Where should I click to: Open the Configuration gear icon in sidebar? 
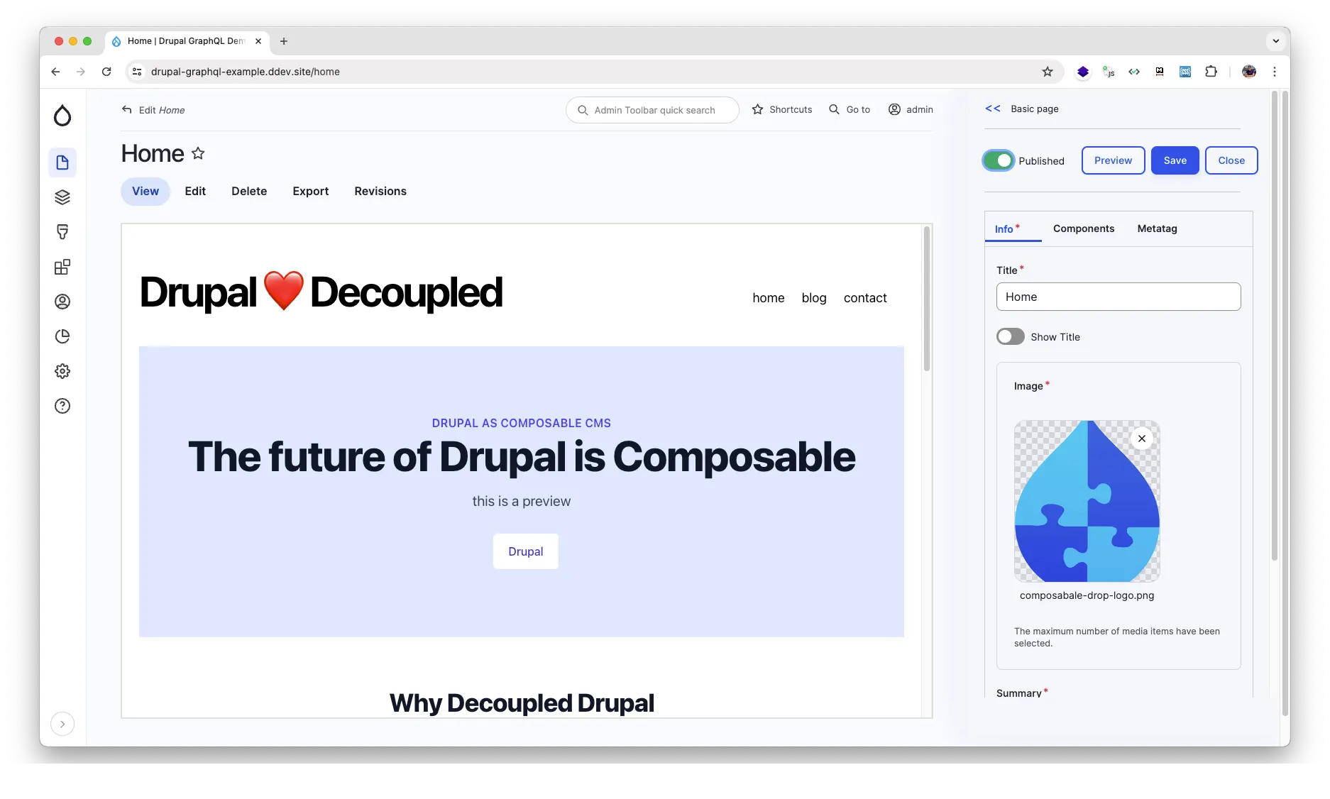pyautogui.click(x=62, y=371)
